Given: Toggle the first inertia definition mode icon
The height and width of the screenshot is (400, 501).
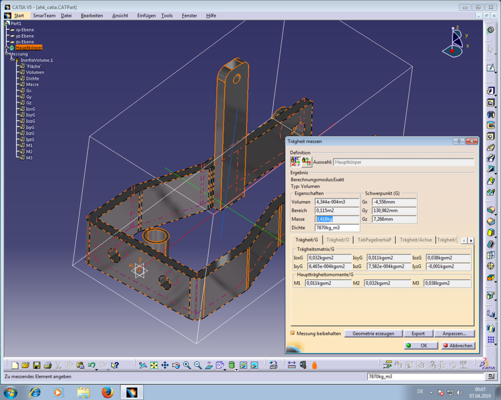Looking at the screenshot, I should 294,162.
